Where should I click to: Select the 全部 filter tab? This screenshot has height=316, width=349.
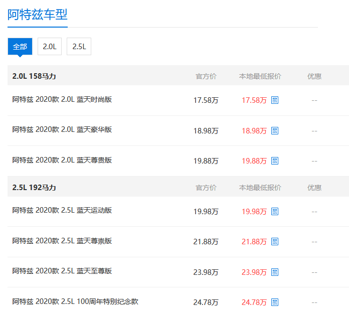click(x=20, y=47)
